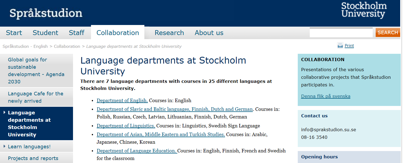This screenshot has width=404, height=163.
Task: Collapse the Language departments sidebar arrow
Action: tap(4, 112)
